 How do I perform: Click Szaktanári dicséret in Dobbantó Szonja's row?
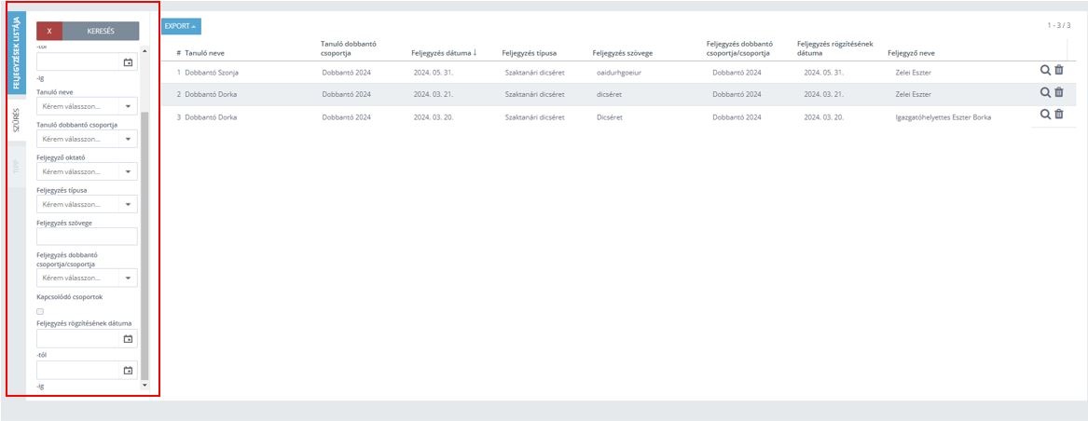coord(535,72)
